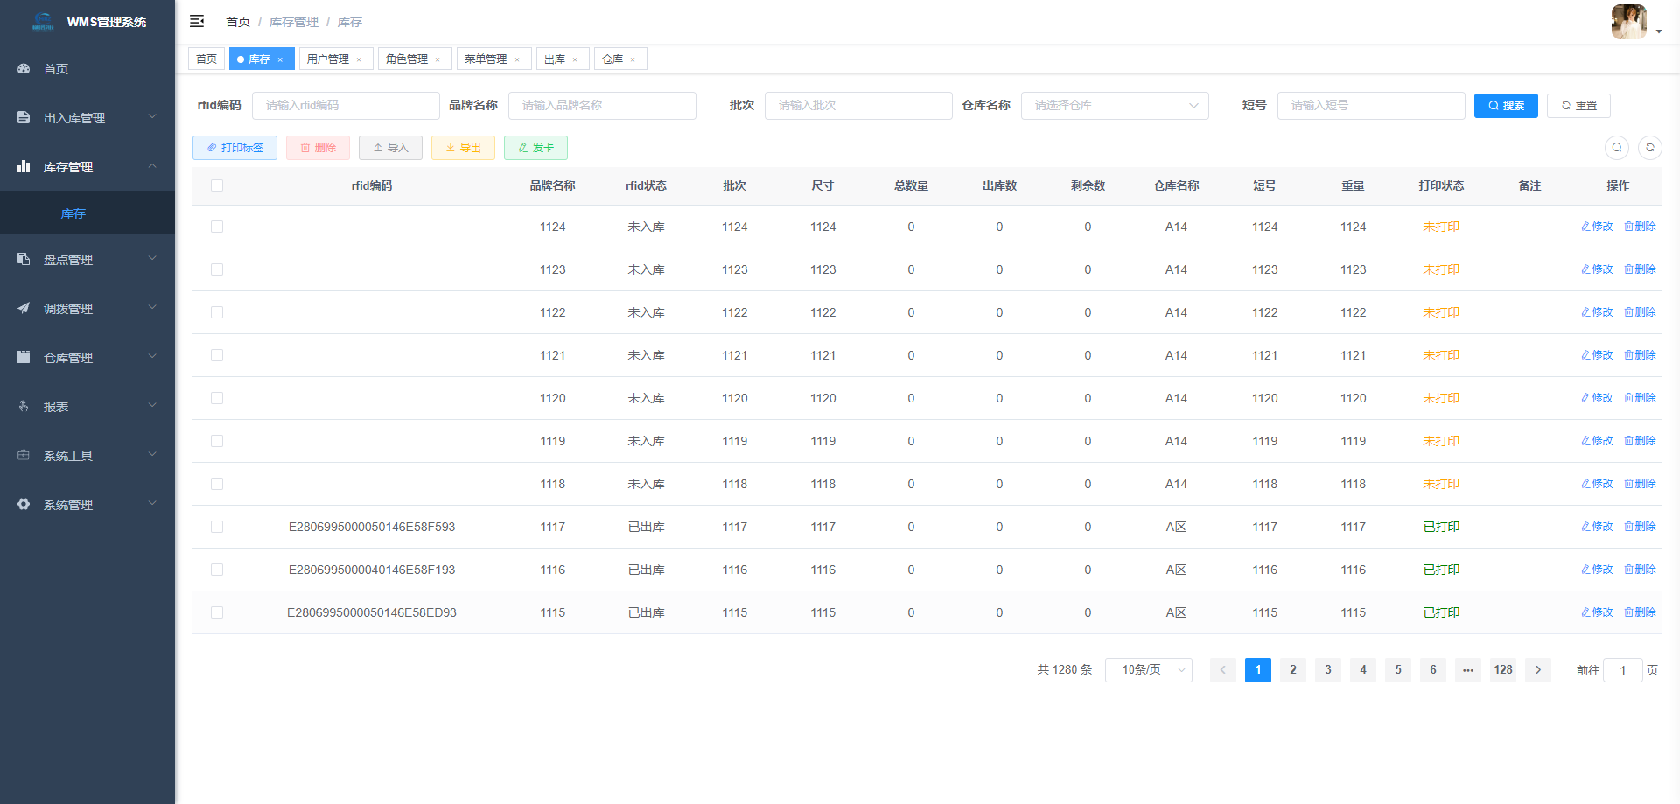
Task: Close the 仓库 tab
Action: pos(633,59)
